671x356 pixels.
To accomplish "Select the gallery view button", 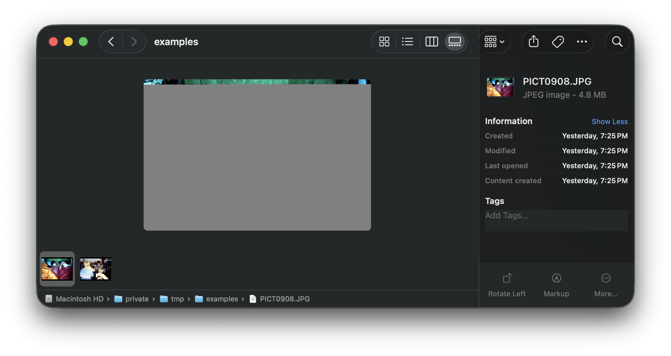I will 455,42.
